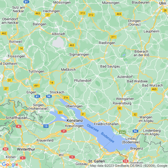Image resolution: width=168 pixels, height=168 pixels.
Task: Select the Ulm label at the top corner
Action: coord(163,3)
